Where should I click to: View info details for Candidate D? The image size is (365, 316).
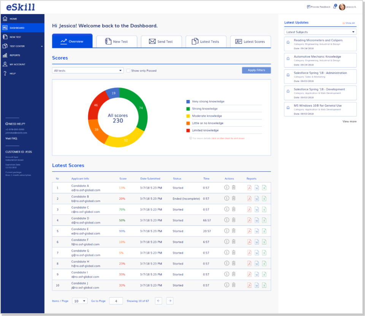click(x=227, y=220)
